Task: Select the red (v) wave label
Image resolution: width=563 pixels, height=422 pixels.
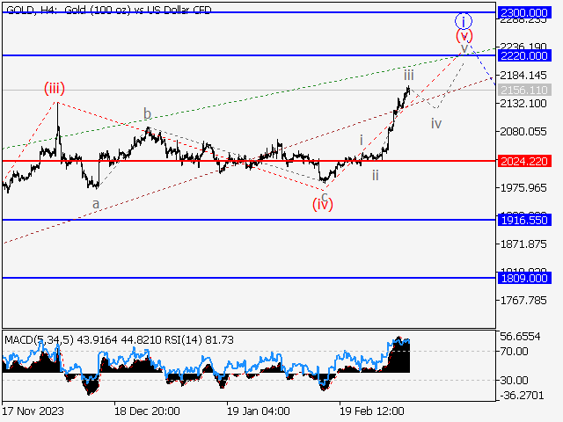Action: pyautogui.click(x=464, y=36)
